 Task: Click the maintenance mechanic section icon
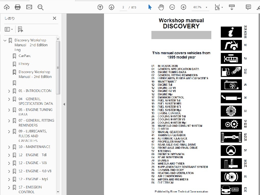231,45
